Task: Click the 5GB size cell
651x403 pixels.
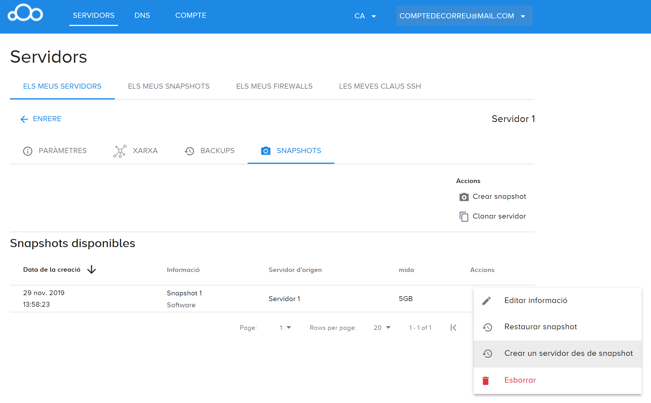Action: tap(406, 299)
